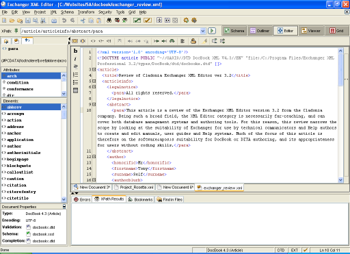The height and width of the screenshot is (254, 350).
Task: Collapse the Document Properties panel
Action: pos(64,206)
